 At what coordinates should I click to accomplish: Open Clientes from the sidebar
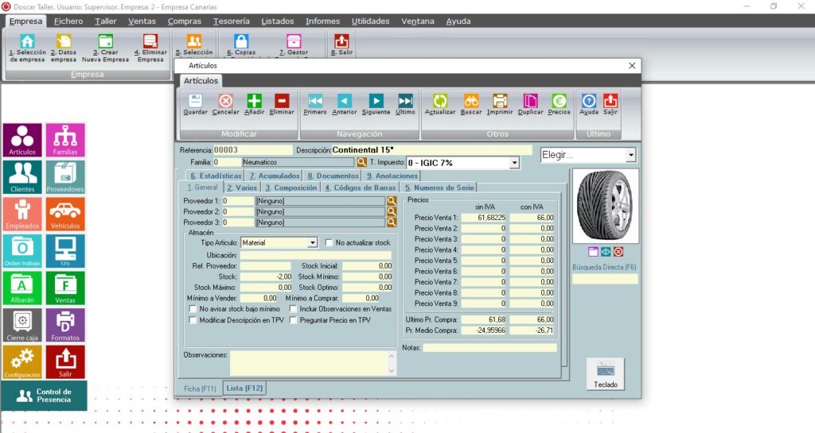pyautogui.click(x=22, y=177)
